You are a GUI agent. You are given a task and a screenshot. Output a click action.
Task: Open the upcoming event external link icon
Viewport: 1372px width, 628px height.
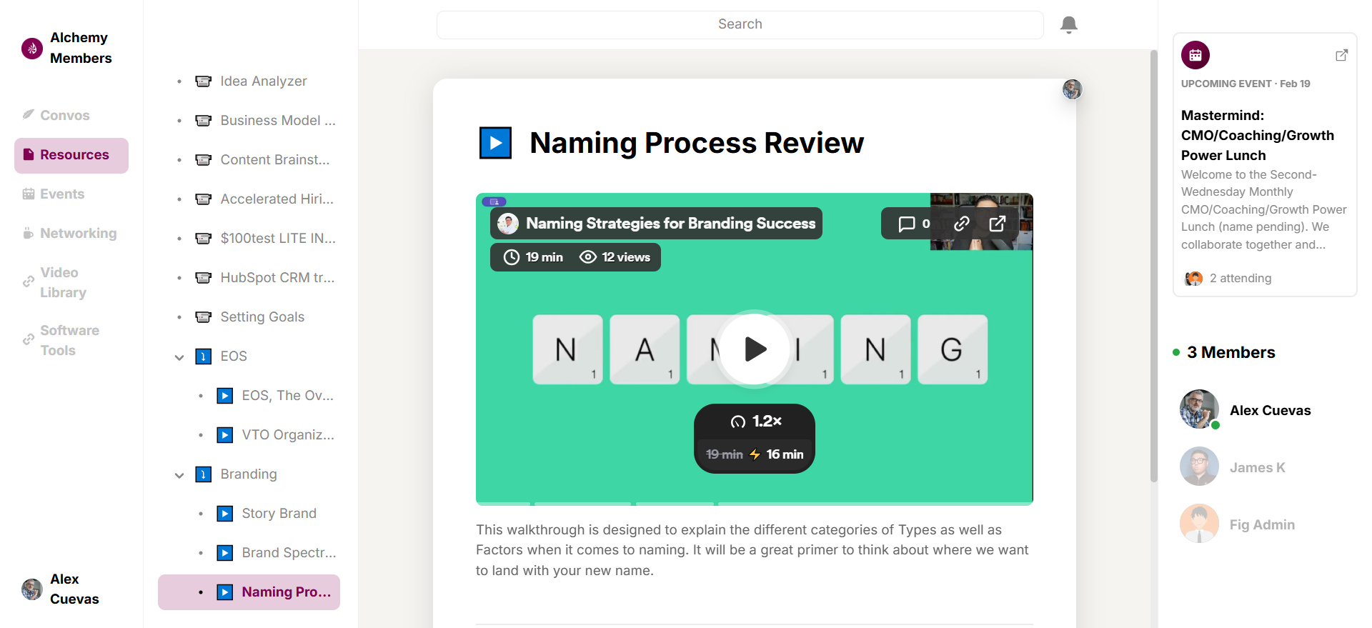[x=1341, y=55]
